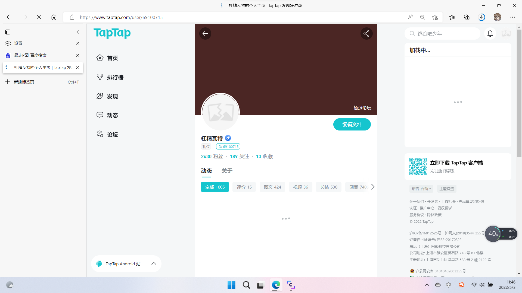Image resolution: width=522 pixels, height=293 pixels.
Task: Open Edge downloads icon in toolbar
Action: (481, 17)
